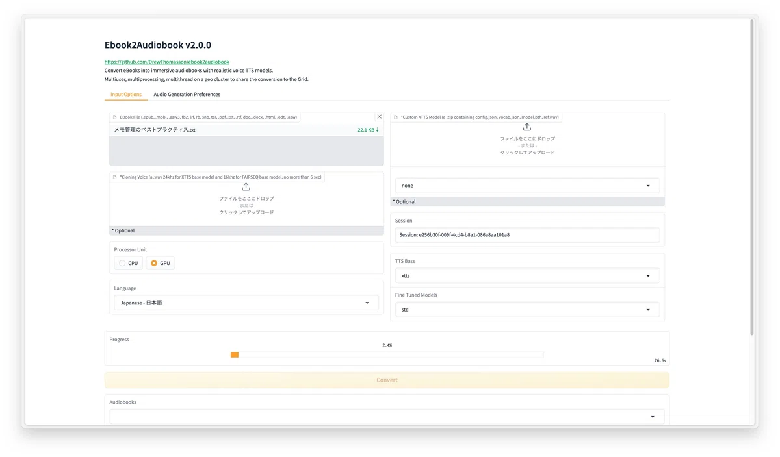The image size is (780, 457).
Task: Click the EBook File label document icon
Action: (115, 117)
